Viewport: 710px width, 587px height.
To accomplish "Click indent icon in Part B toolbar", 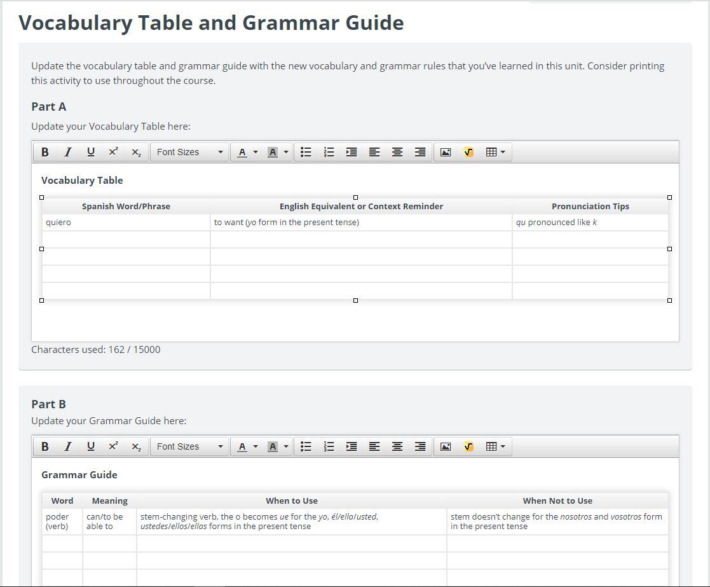I will [352, 446].
